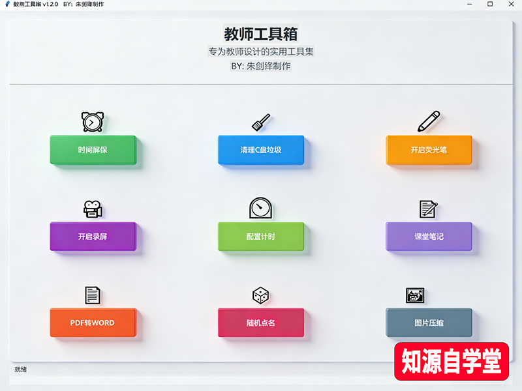Click the picture icon above 图片压缩
Screen dimensions: 522x391
tap(415, 295)
